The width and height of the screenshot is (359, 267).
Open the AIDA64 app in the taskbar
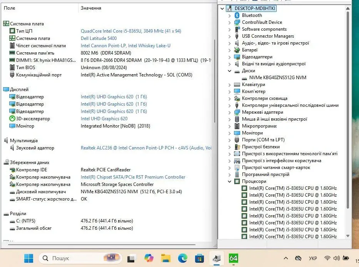233,258
